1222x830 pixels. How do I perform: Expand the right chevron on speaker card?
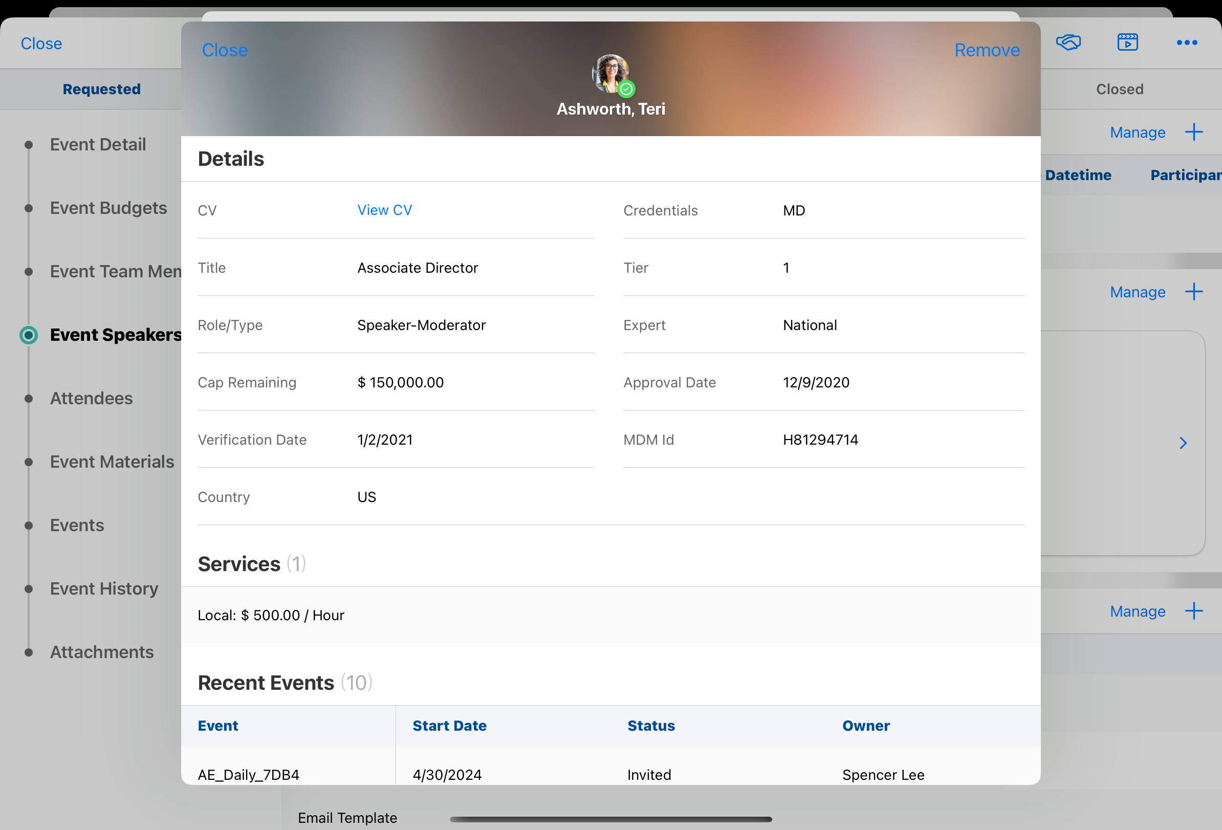[x=1183, y=443]
